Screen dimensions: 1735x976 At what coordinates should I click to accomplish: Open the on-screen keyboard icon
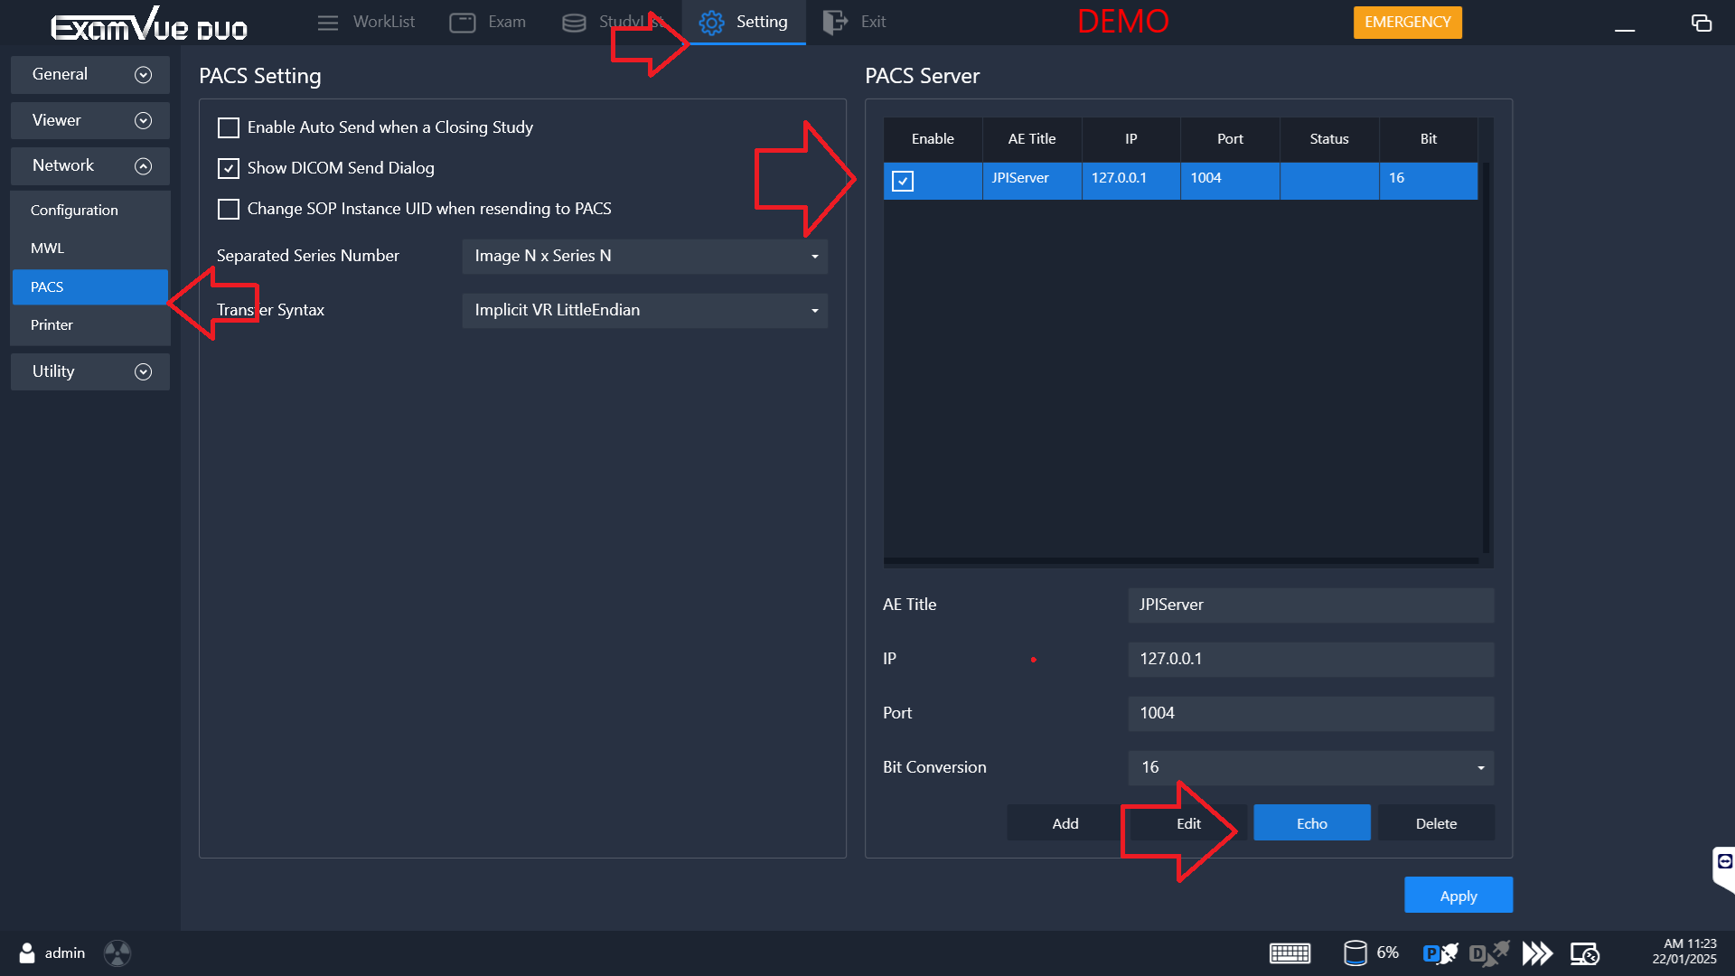1290,953
